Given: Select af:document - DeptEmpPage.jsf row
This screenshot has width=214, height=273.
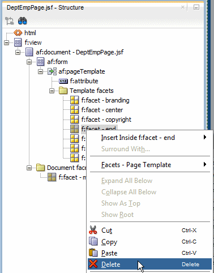Looking at the screenshot, I should click(x=80, y=52).
